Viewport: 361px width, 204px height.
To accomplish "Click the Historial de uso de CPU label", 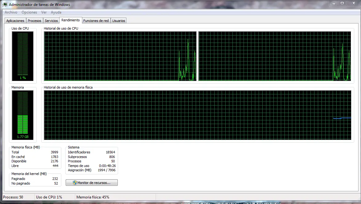I will coord(61,28).
